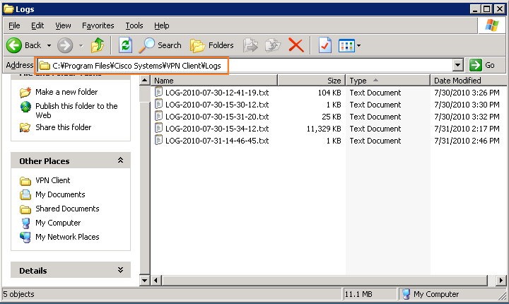
Task: Click the My Network Places icon
Action: (x=25, y=237)
